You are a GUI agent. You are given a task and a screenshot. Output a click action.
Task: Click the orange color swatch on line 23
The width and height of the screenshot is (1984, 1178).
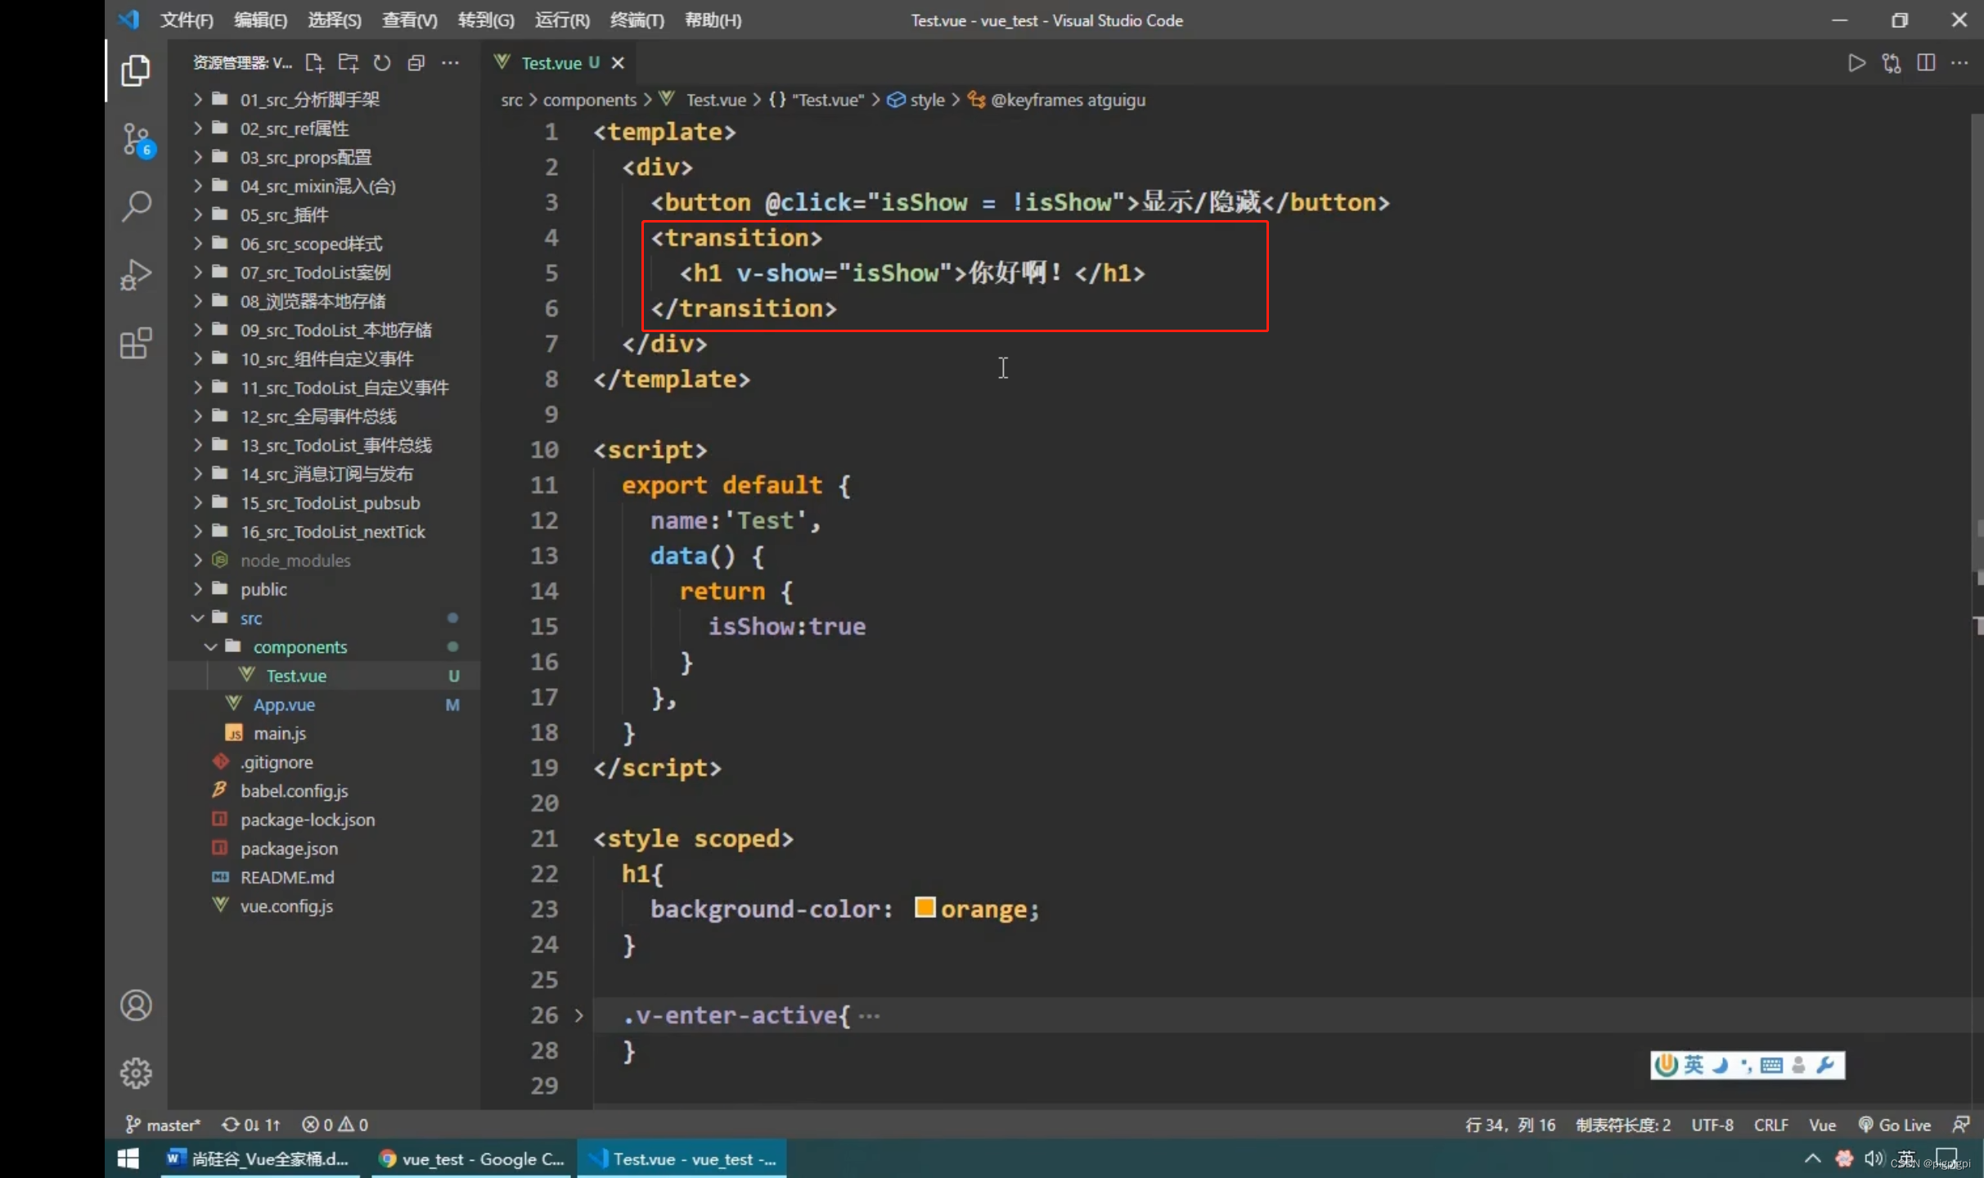tap(925, 908)
